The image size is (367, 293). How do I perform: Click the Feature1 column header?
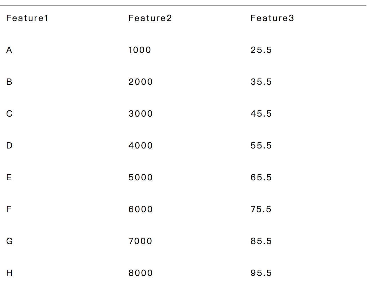click(27, 18)
